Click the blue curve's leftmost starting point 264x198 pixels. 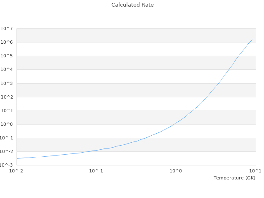pyautogui.click(x=17, y=158)
